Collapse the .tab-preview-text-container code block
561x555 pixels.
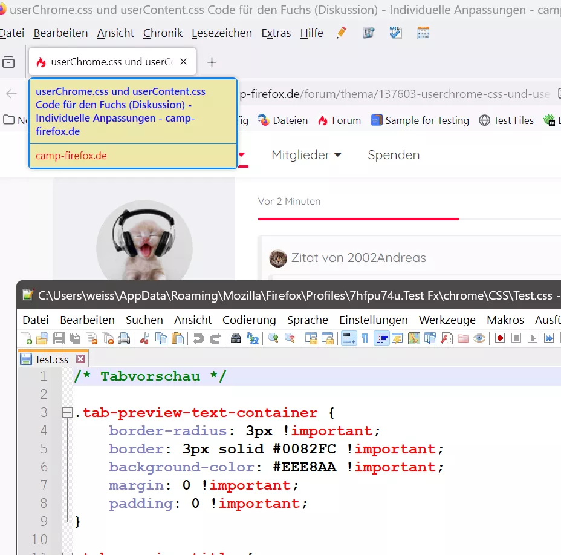67,412
